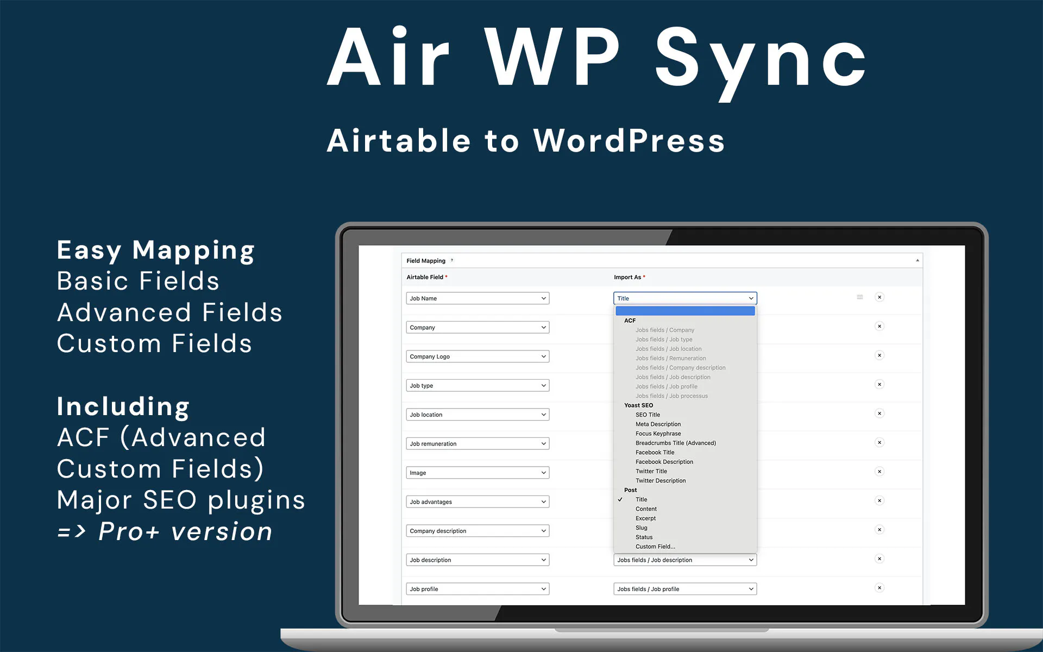
Task: Open the Image Airtable field dropdown
Action: (x=477, y=473)
